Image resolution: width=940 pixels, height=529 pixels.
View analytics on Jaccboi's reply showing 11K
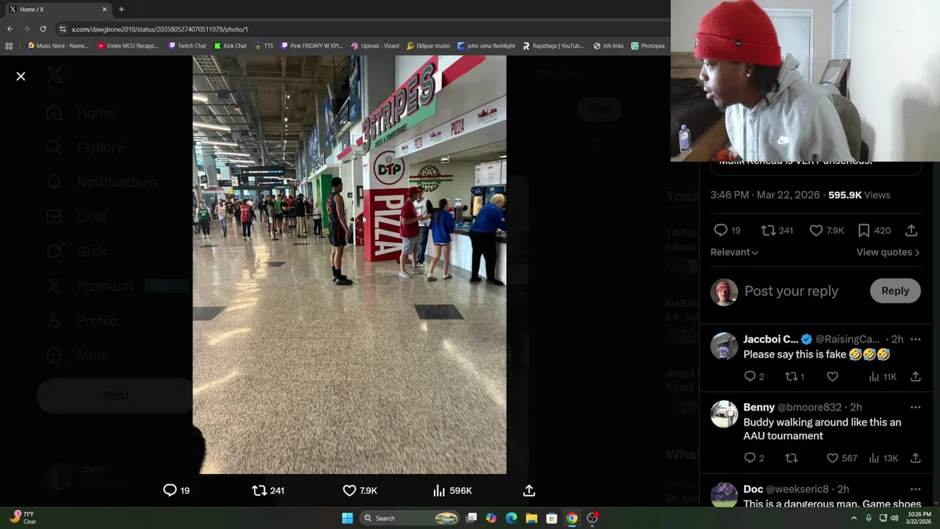874,376
